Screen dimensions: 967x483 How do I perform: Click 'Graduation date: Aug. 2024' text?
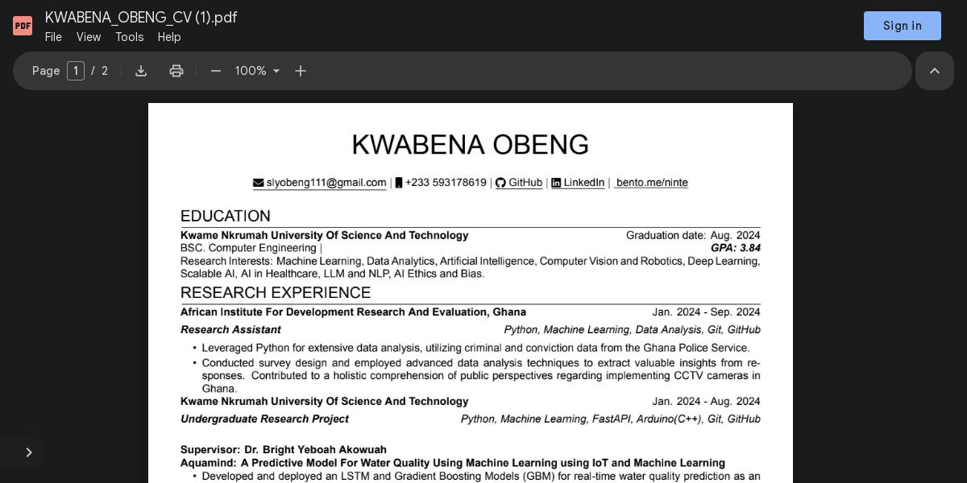tap(693, 235)
